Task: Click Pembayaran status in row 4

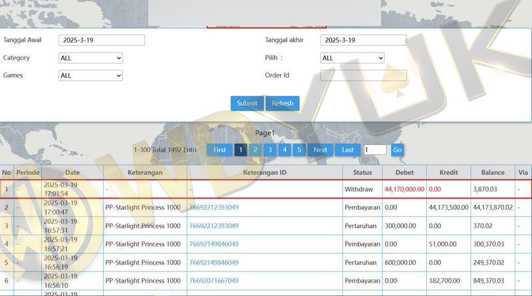Action: 362,244
